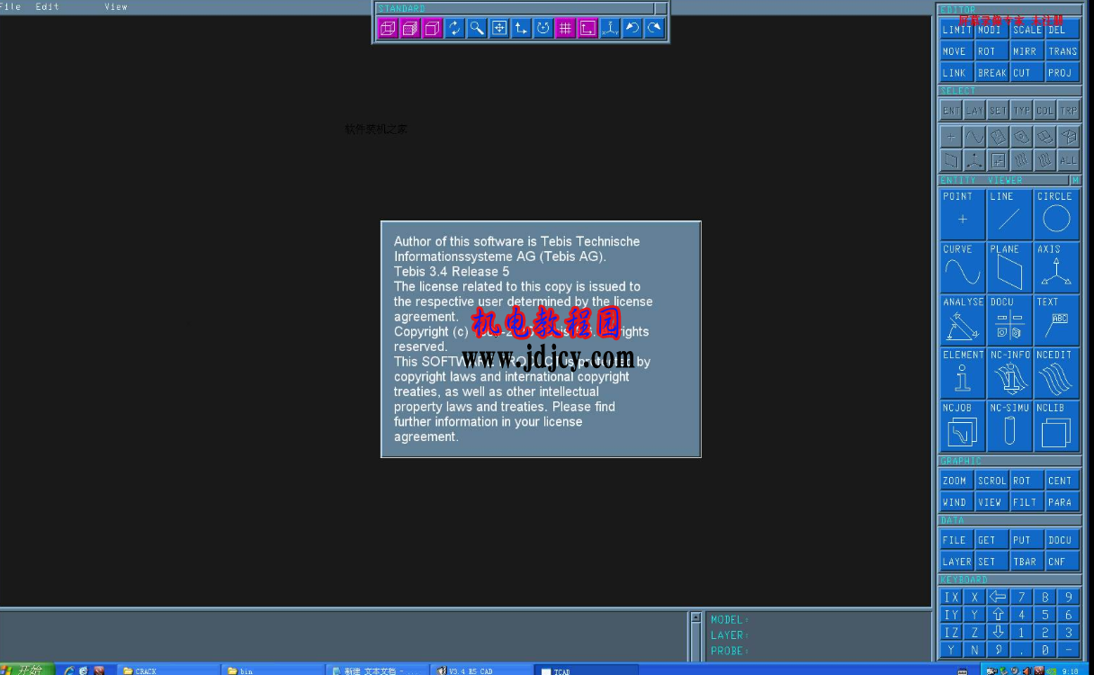Screen dimensions: 1094x675
Task: Click the ZOOM button in Graphic panel
Action: point(957,481)
